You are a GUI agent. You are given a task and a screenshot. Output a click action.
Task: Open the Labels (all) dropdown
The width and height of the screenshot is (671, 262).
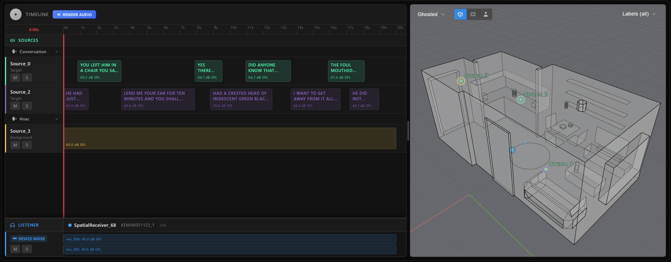[x=639, y=14]
